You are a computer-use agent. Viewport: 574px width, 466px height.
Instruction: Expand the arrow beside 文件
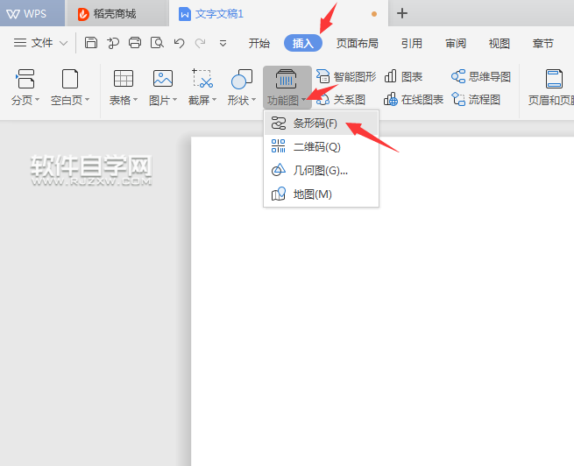pos(63,43)
